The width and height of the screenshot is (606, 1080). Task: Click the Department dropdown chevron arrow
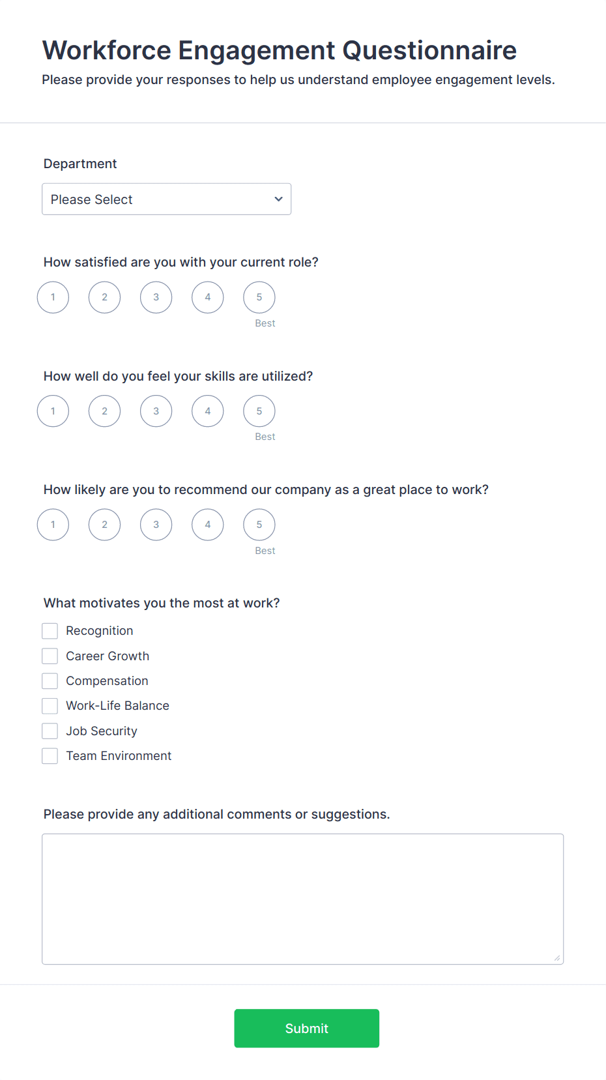point(278,199)
